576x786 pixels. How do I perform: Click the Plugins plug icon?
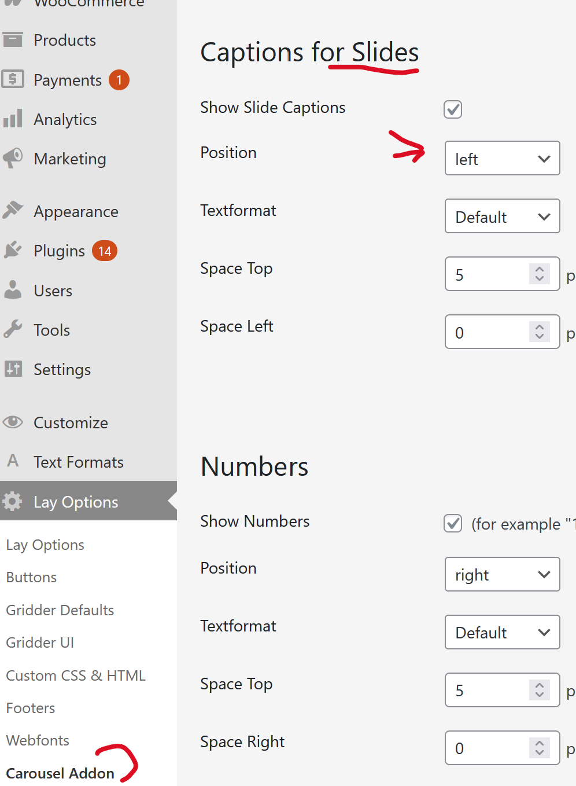coord(13,250)
